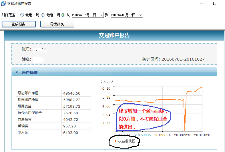The image size is (225, 152).
Task: Open the start date dropdown arrow
Action: (101, 15)
